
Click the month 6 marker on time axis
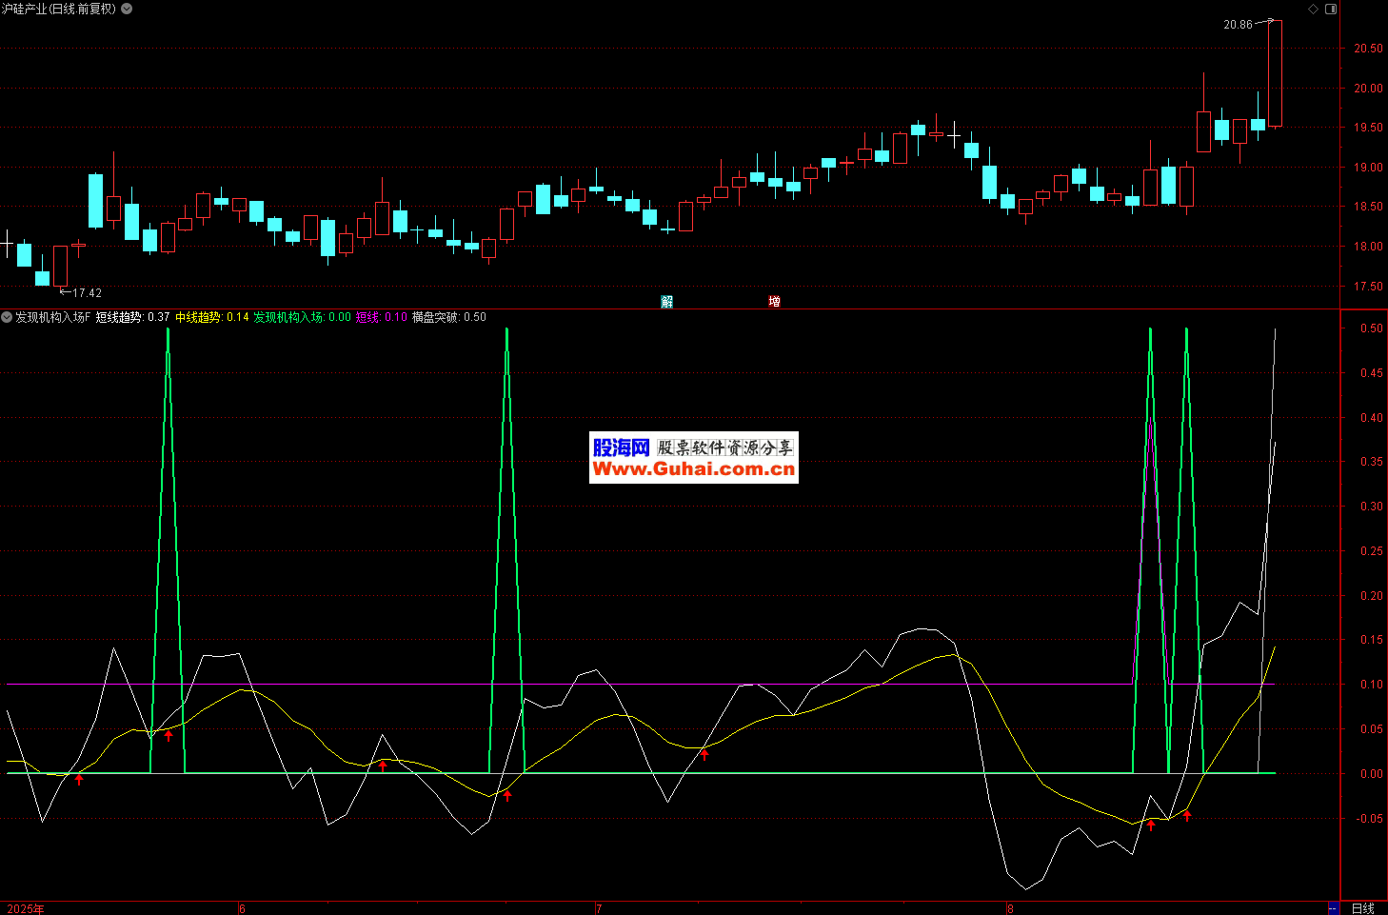tap(242, 908)
